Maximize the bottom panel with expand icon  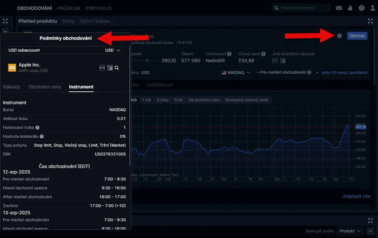click(370, 221)
